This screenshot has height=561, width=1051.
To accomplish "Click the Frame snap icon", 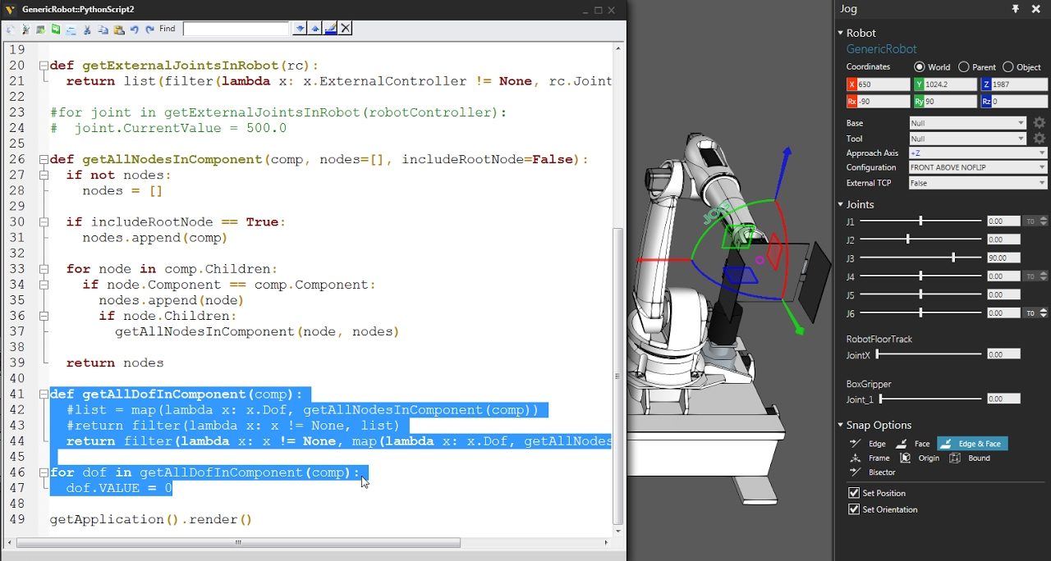I will click(x=854, y=458).
